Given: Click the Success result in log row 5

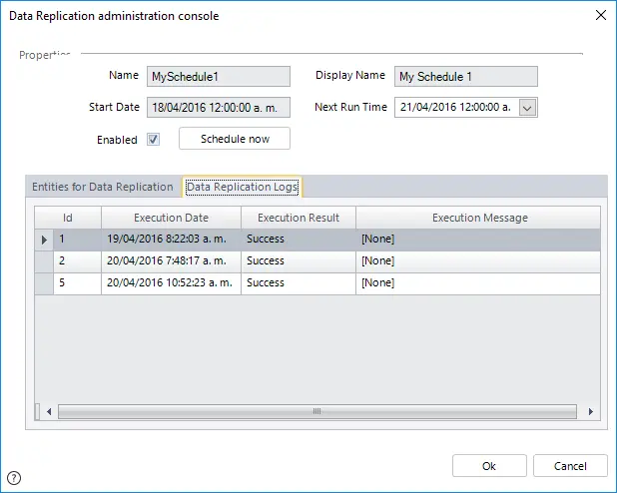Looking at the screenshot, I should point(299,283).
